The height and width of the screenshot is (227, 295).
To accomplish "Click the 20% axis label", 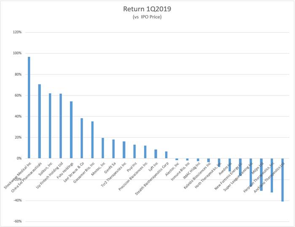I will tap(18, 137).
